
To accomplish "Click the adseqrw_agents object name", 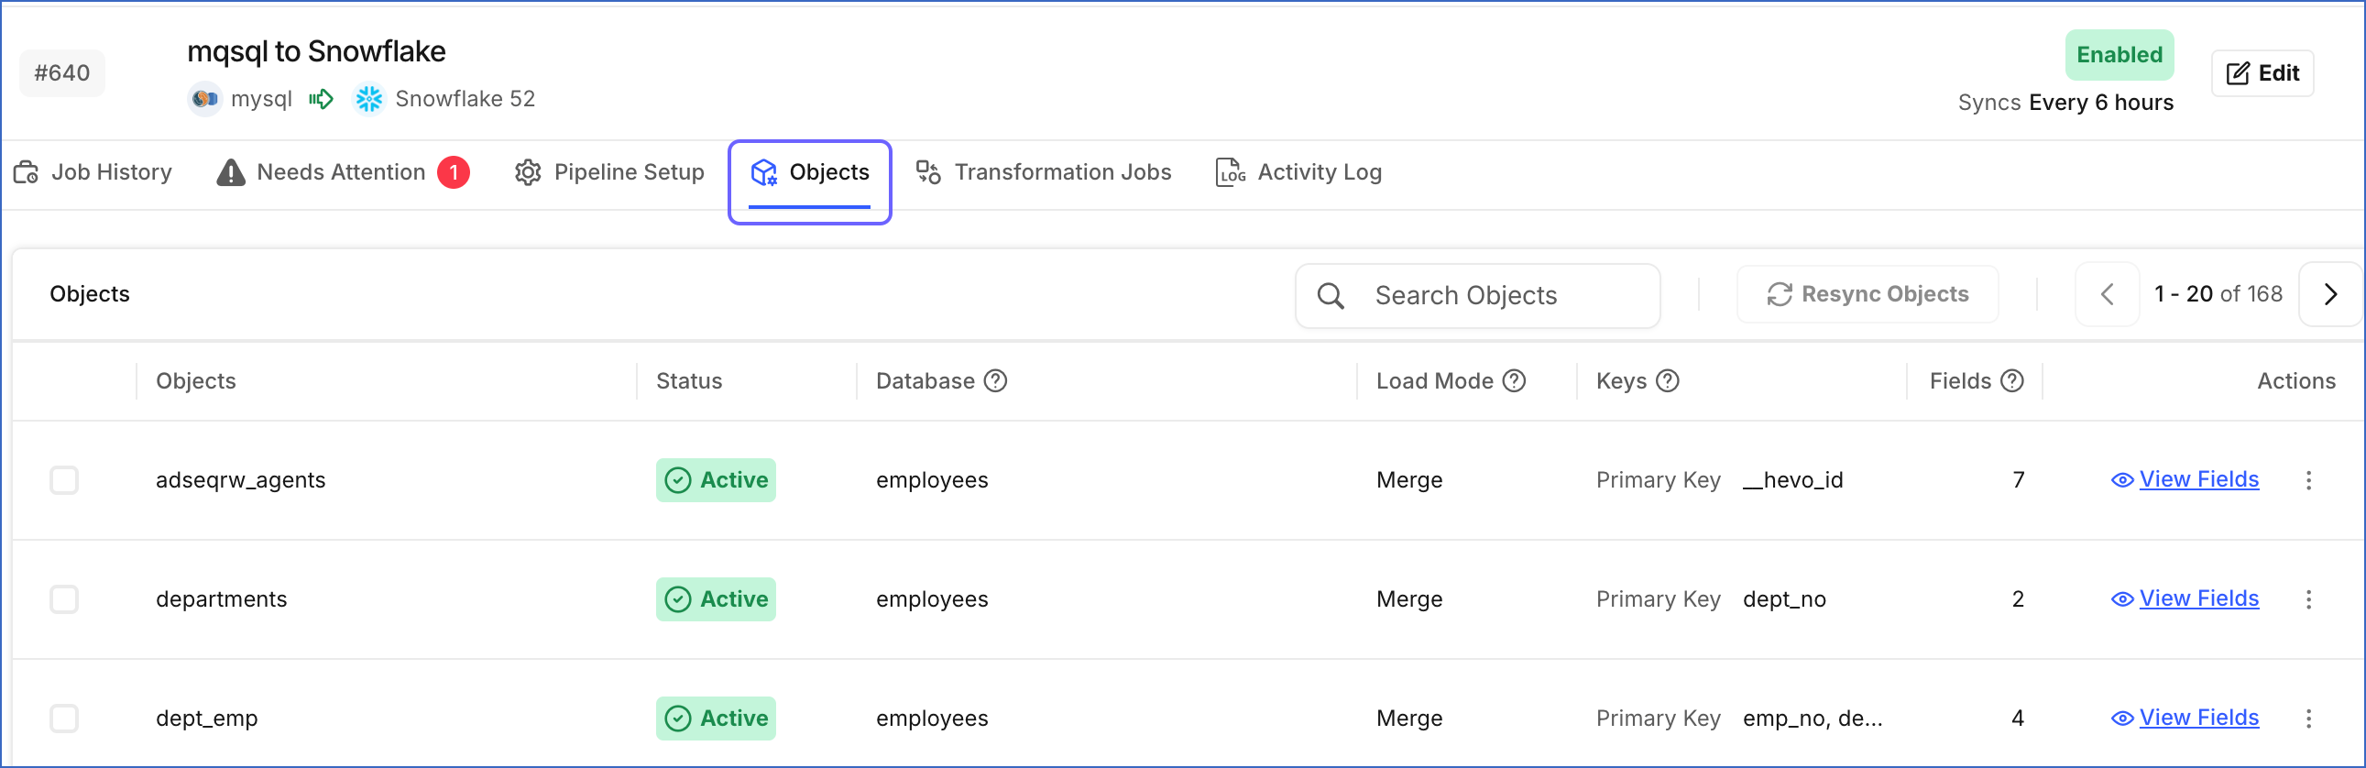I will [x=241, y=480].
